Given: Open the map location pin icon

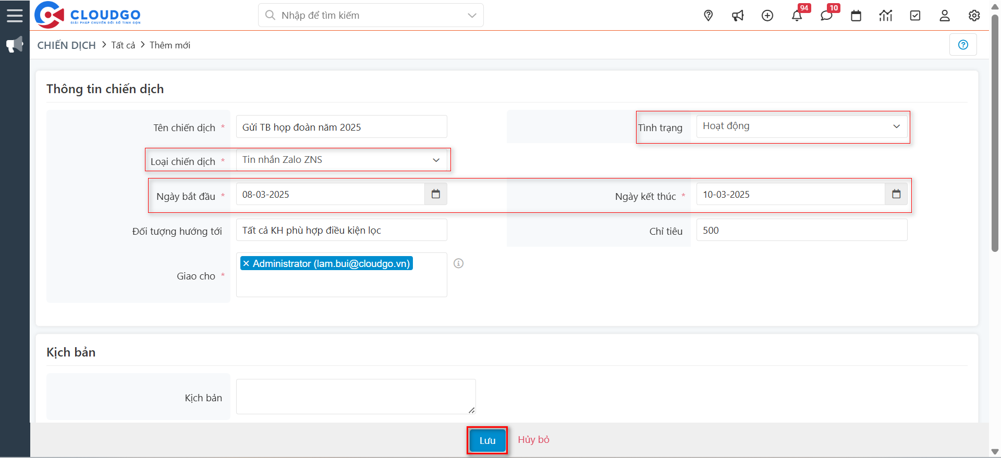Looking at the screenshot, I should coord(708,16).
